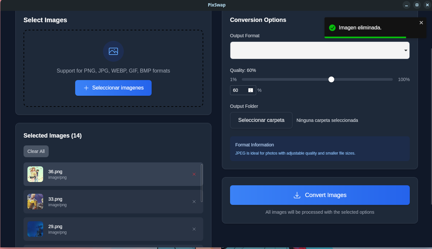
Task: Open the Output Format dropdown
Action: pos(320,50)
